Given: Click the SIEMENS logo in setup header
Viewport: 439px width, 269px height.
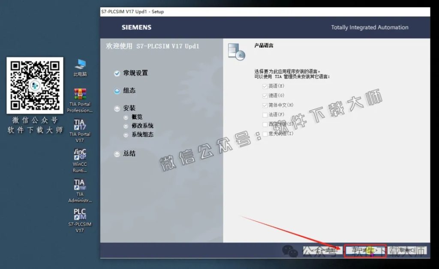Looking at the screenshot, I should point(135,27).
